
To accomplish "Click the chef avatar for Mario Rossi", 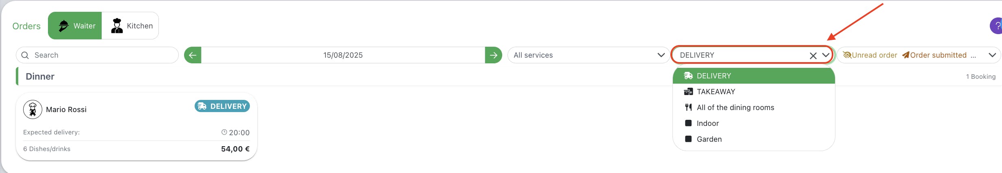I will [33, 109].
